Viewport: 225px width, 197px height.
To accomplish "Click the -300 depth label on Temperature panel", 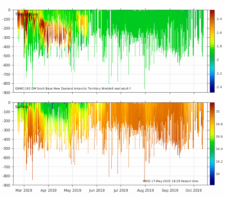I will click(x=6, y=38).
